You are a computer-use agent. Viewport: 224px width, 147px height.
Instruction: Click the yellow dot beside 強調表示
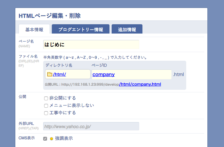pos(52,139)
